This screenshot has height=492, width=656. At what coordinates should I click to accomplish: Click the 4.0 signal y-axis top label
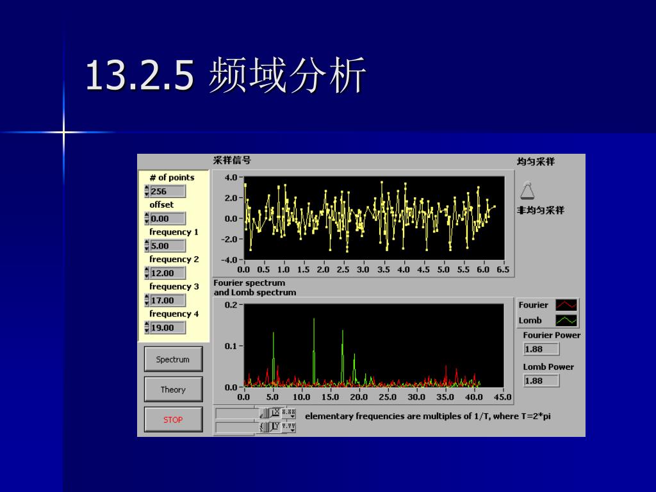[x=231, y=177]
